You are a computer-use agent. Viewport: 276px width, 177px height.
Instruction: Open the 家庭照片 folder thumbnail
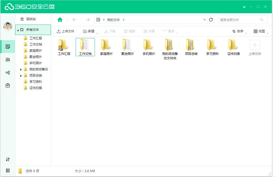(x=106, y=47)
